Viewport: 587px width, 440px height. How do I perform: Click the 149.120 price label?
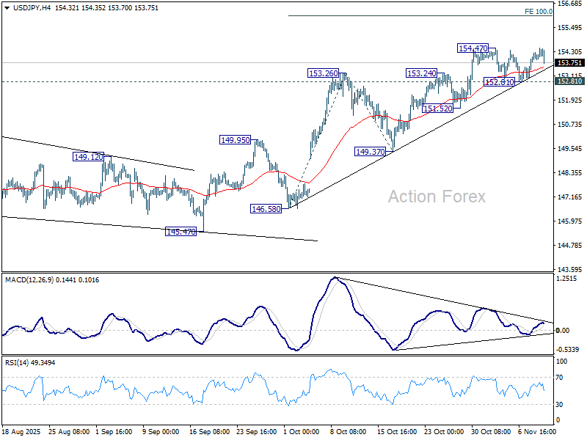(x=88, y=156)
